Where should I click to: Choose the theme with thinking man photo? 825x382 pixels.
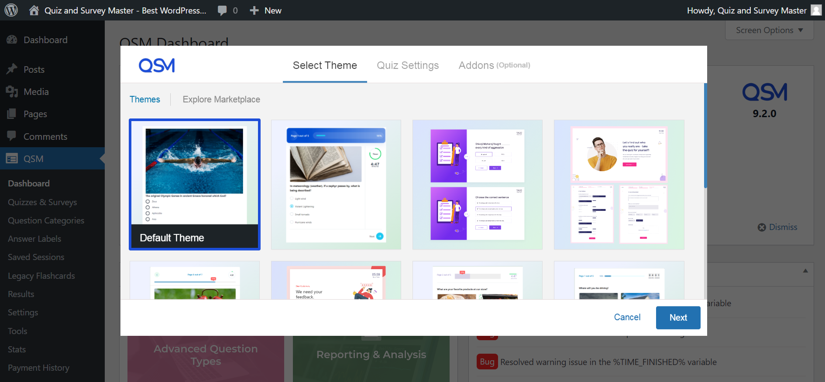619,185
